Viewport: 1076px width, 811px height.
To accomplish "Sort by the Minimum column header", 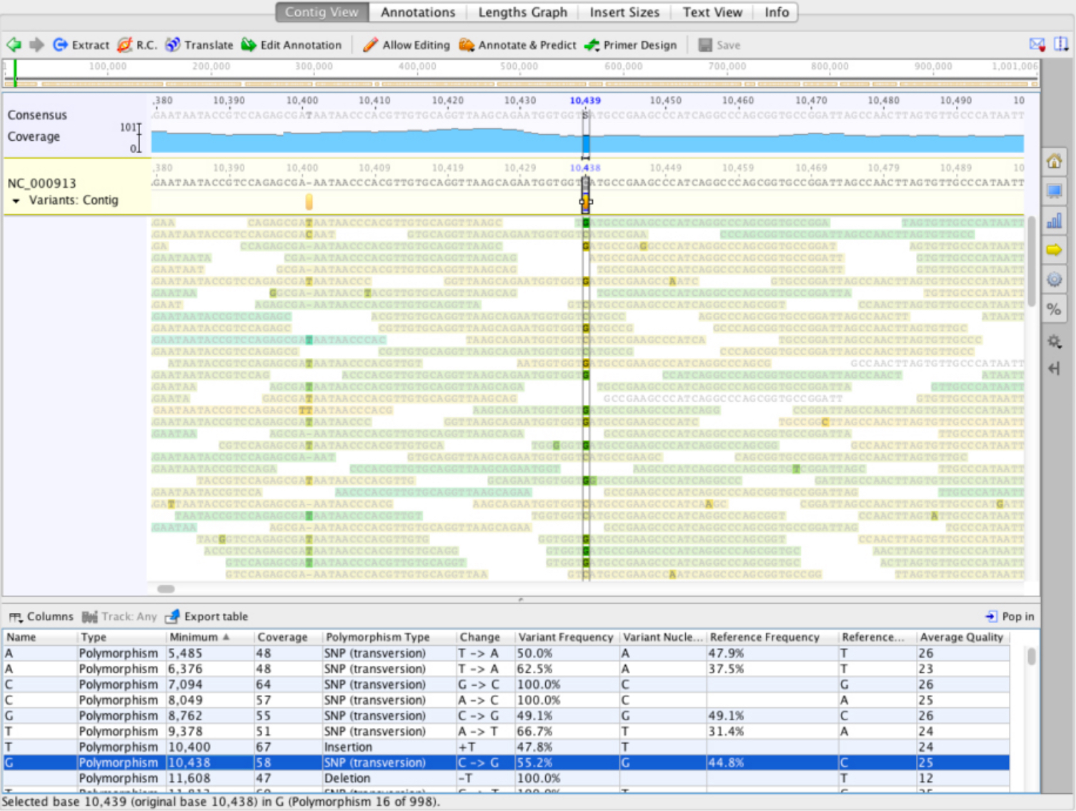I will pos(209,637).
